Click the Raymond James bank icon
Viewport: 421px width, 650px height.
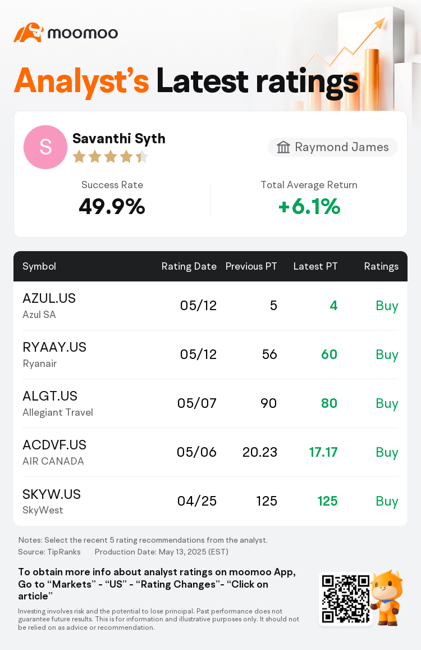pos(283,147)
